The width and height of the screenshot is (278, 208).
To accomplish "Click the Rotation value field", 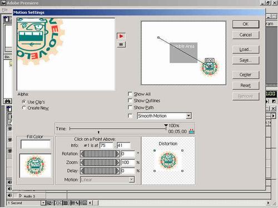I will point(128,154).
